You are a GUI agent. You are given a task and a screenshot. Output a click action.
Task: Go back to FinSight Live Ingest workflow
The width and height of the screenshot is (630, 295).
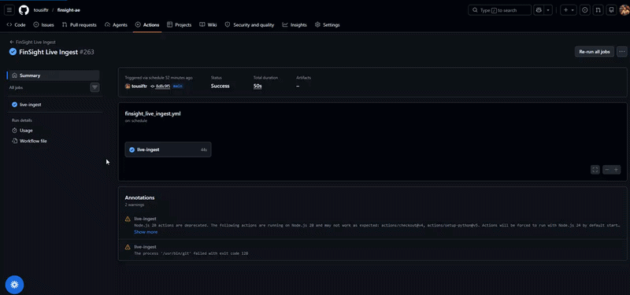32,42
